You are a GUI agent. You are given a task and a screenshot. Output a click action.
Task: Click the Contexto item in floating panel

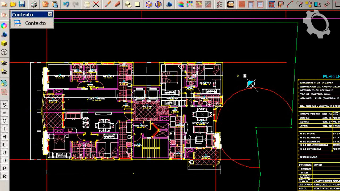[35, 23]
